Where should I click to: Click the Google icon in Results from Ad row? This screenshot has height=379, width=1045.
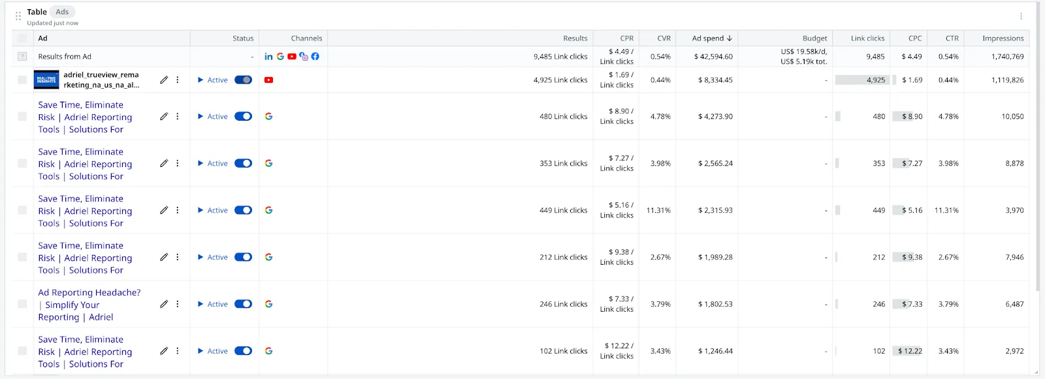280,57
